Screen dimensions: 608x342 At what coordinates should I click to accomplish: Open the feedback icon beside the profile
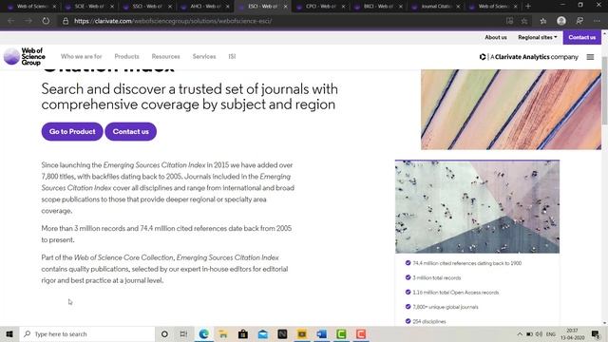tap(579, 21)
